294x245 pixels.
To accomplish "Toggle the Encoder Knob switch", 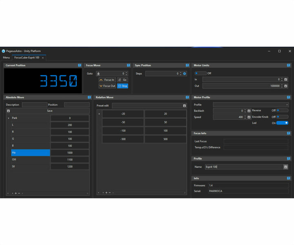I will click(x=282, y=117).
